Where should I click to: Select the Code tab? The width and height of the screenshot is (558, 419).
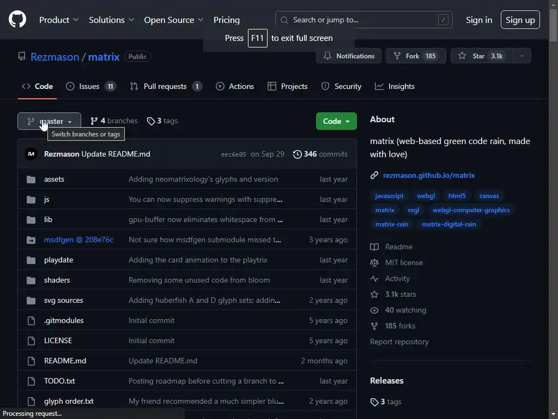click(x=38, y=86)
